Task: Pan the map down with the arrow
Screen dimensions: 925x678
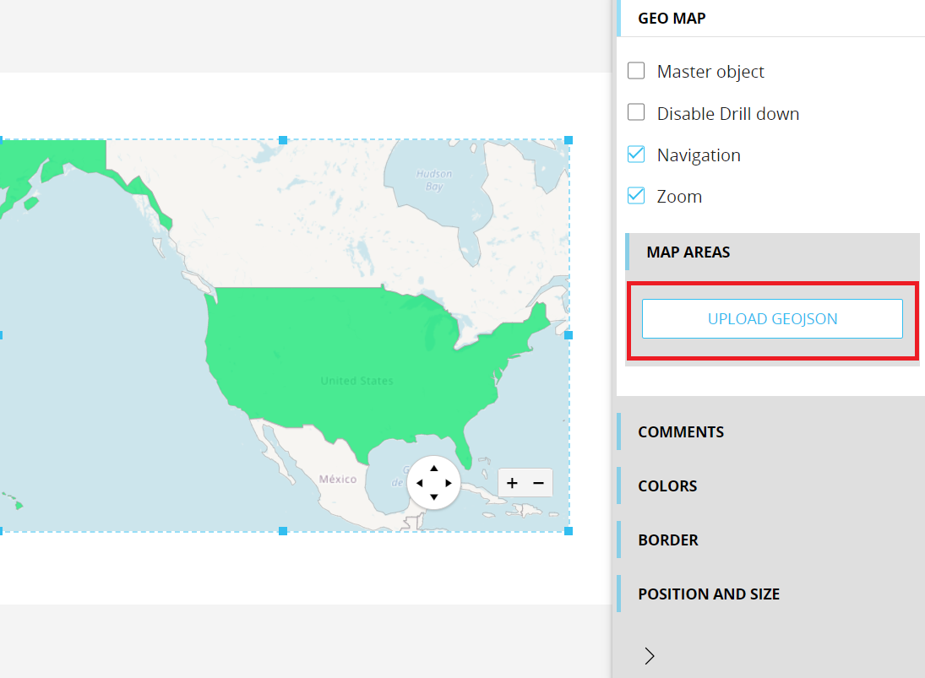Action: [x=434, y=497]
